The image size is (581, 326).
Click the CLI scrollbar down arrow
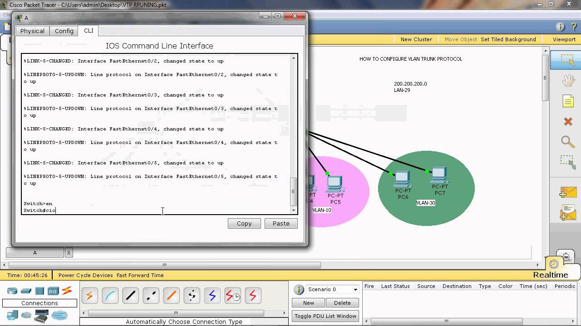(294, 211)
